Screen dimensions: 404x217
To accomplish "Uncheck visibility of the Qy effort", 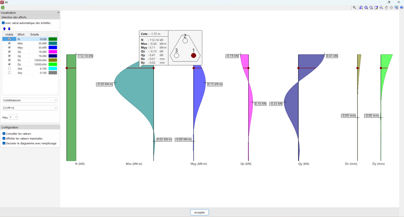I will coord(9,56).
